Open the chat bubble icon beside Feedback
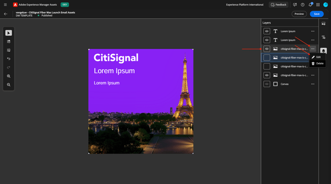The image size is (331, 184). point(295,5)
